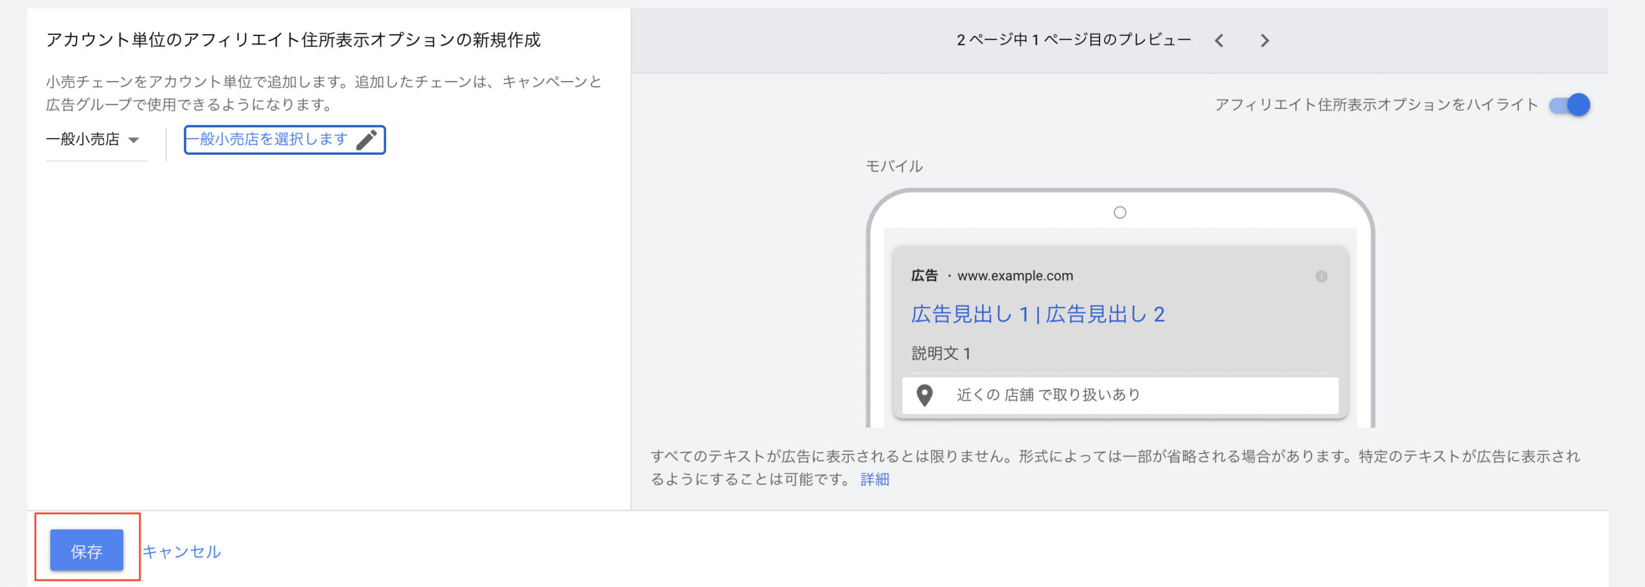Click the location pin icon
The image size is (1645, 587).
click(924, 395)
